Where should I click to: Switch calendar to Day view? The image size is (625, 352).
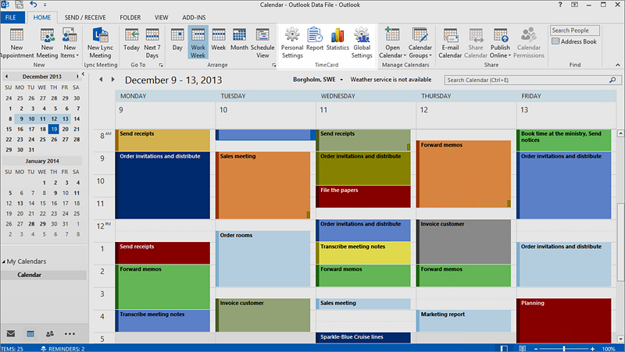(x=177, y=42)
